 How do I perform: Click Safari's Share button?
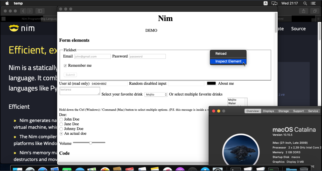point(304,11)
